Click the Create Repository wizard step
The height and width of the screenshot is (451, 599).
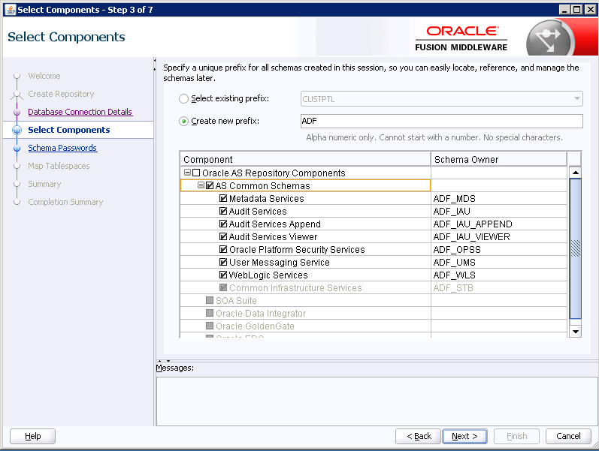point(61,94)
